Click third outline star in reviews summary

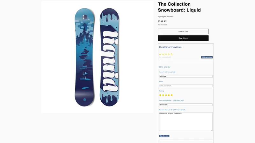tap(166, 54)
